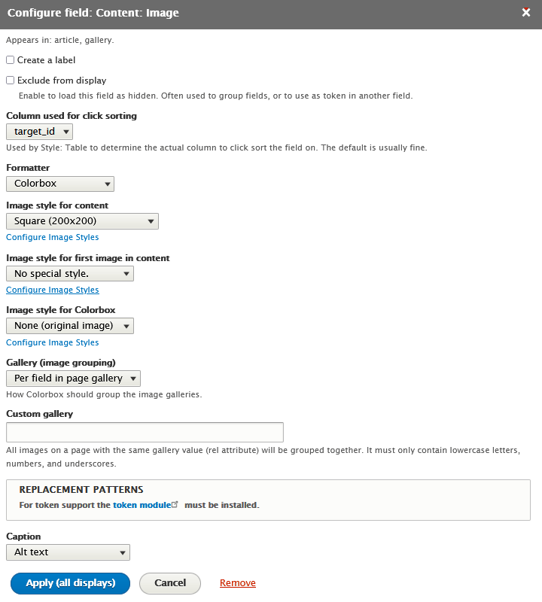
Task: Follow Configure Image Styles link under content style
Action: click(53, 237)
